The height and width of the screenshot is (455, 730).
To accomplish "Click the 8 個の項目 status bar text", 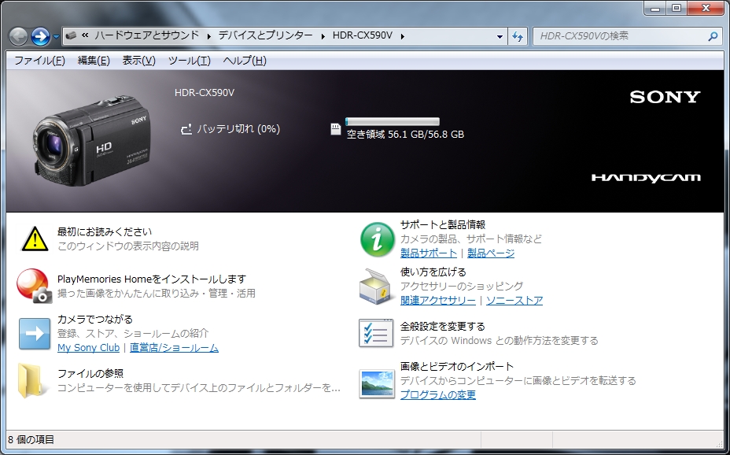I will point(31,439).
